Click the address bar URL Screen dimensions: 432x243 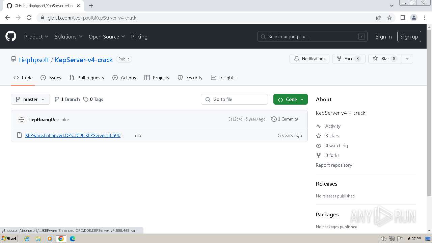pos(92,18)
